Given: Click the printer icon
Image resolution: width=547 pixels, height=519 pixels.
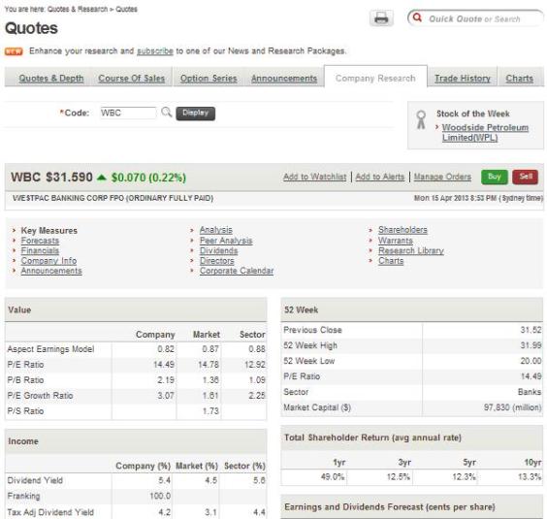Looking at the screenshot, I should point(381,18).
